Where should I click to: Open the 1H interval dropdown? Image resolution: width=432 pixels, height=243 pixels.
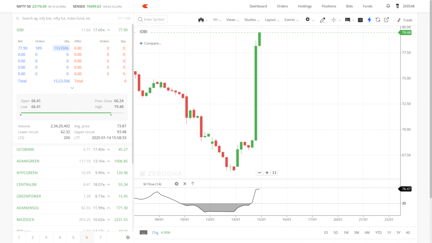(x=217, y=20)
